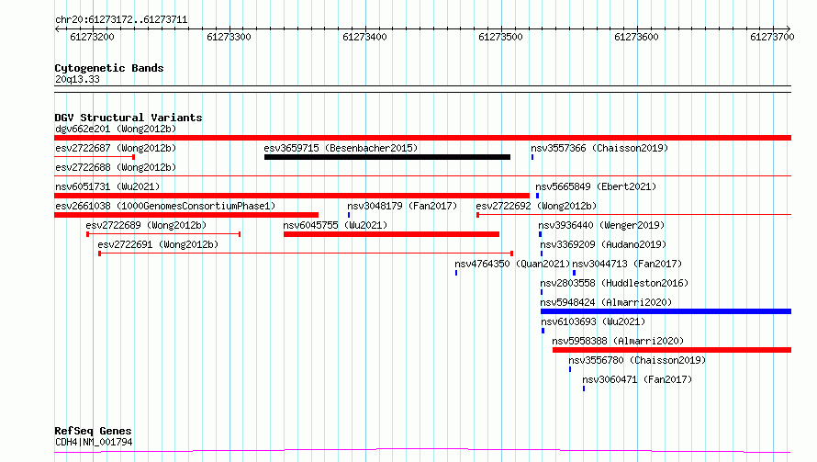Click the red nsv6045755 variant bar
This screenshot has height=462, width=817.
pyautogui.click(x=391, y=234)
